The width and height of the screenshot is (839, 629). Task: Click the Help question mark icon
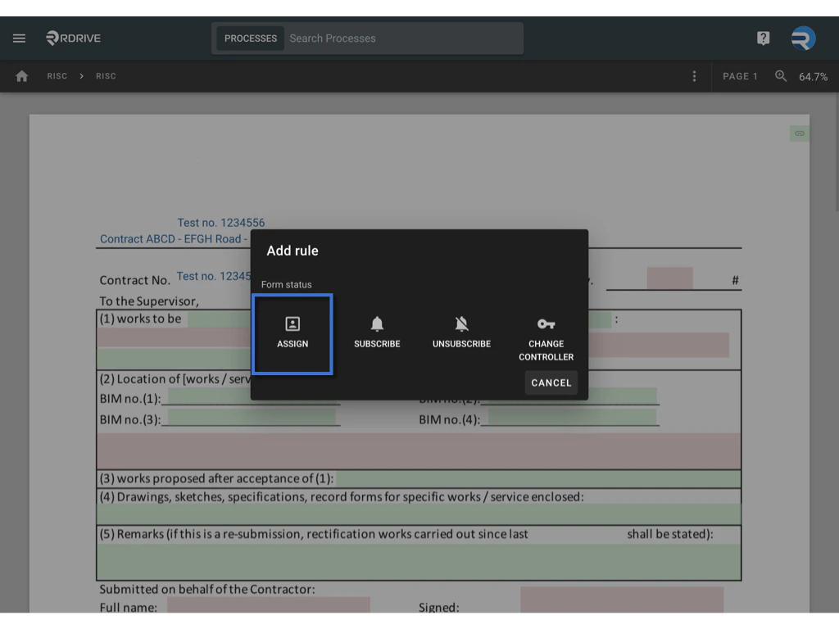[763, 38]
